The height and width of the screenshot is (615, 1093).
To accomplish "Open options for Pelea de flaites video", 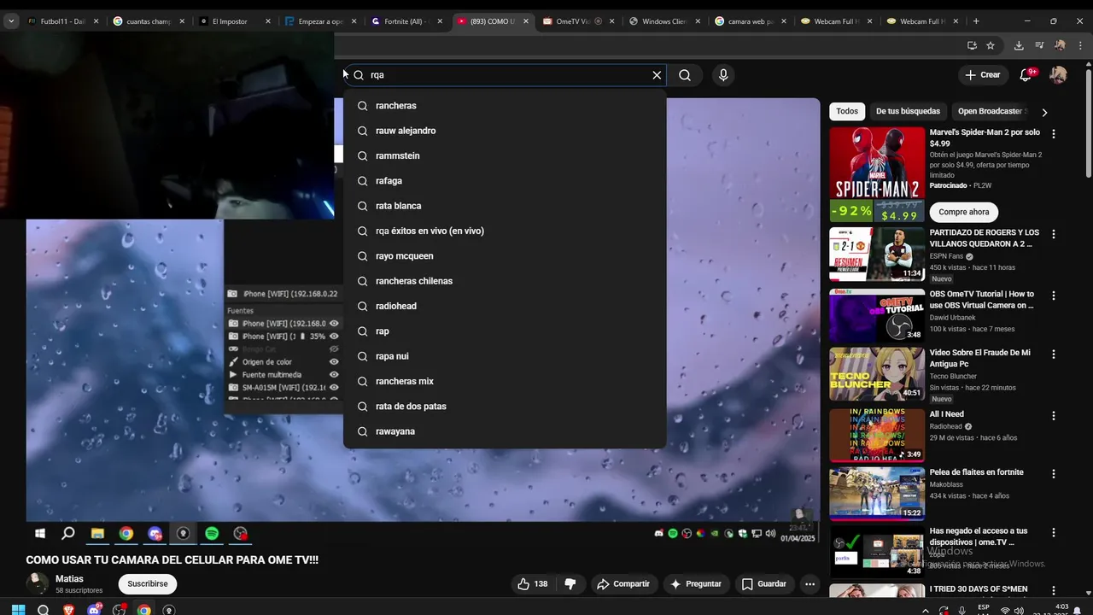I will 1054,473.
